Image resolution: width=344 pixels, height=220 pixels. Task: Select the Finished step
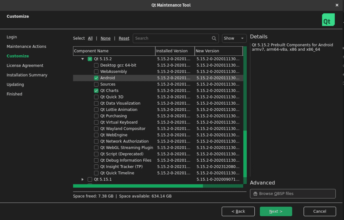(14, 94)
